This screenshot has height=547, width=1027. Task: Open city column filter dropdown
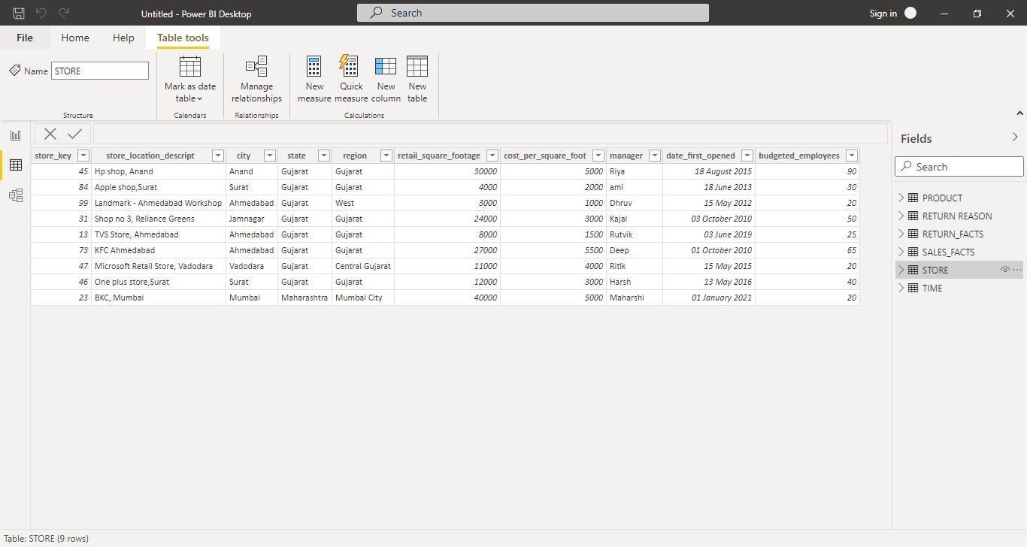coord(270,156)
